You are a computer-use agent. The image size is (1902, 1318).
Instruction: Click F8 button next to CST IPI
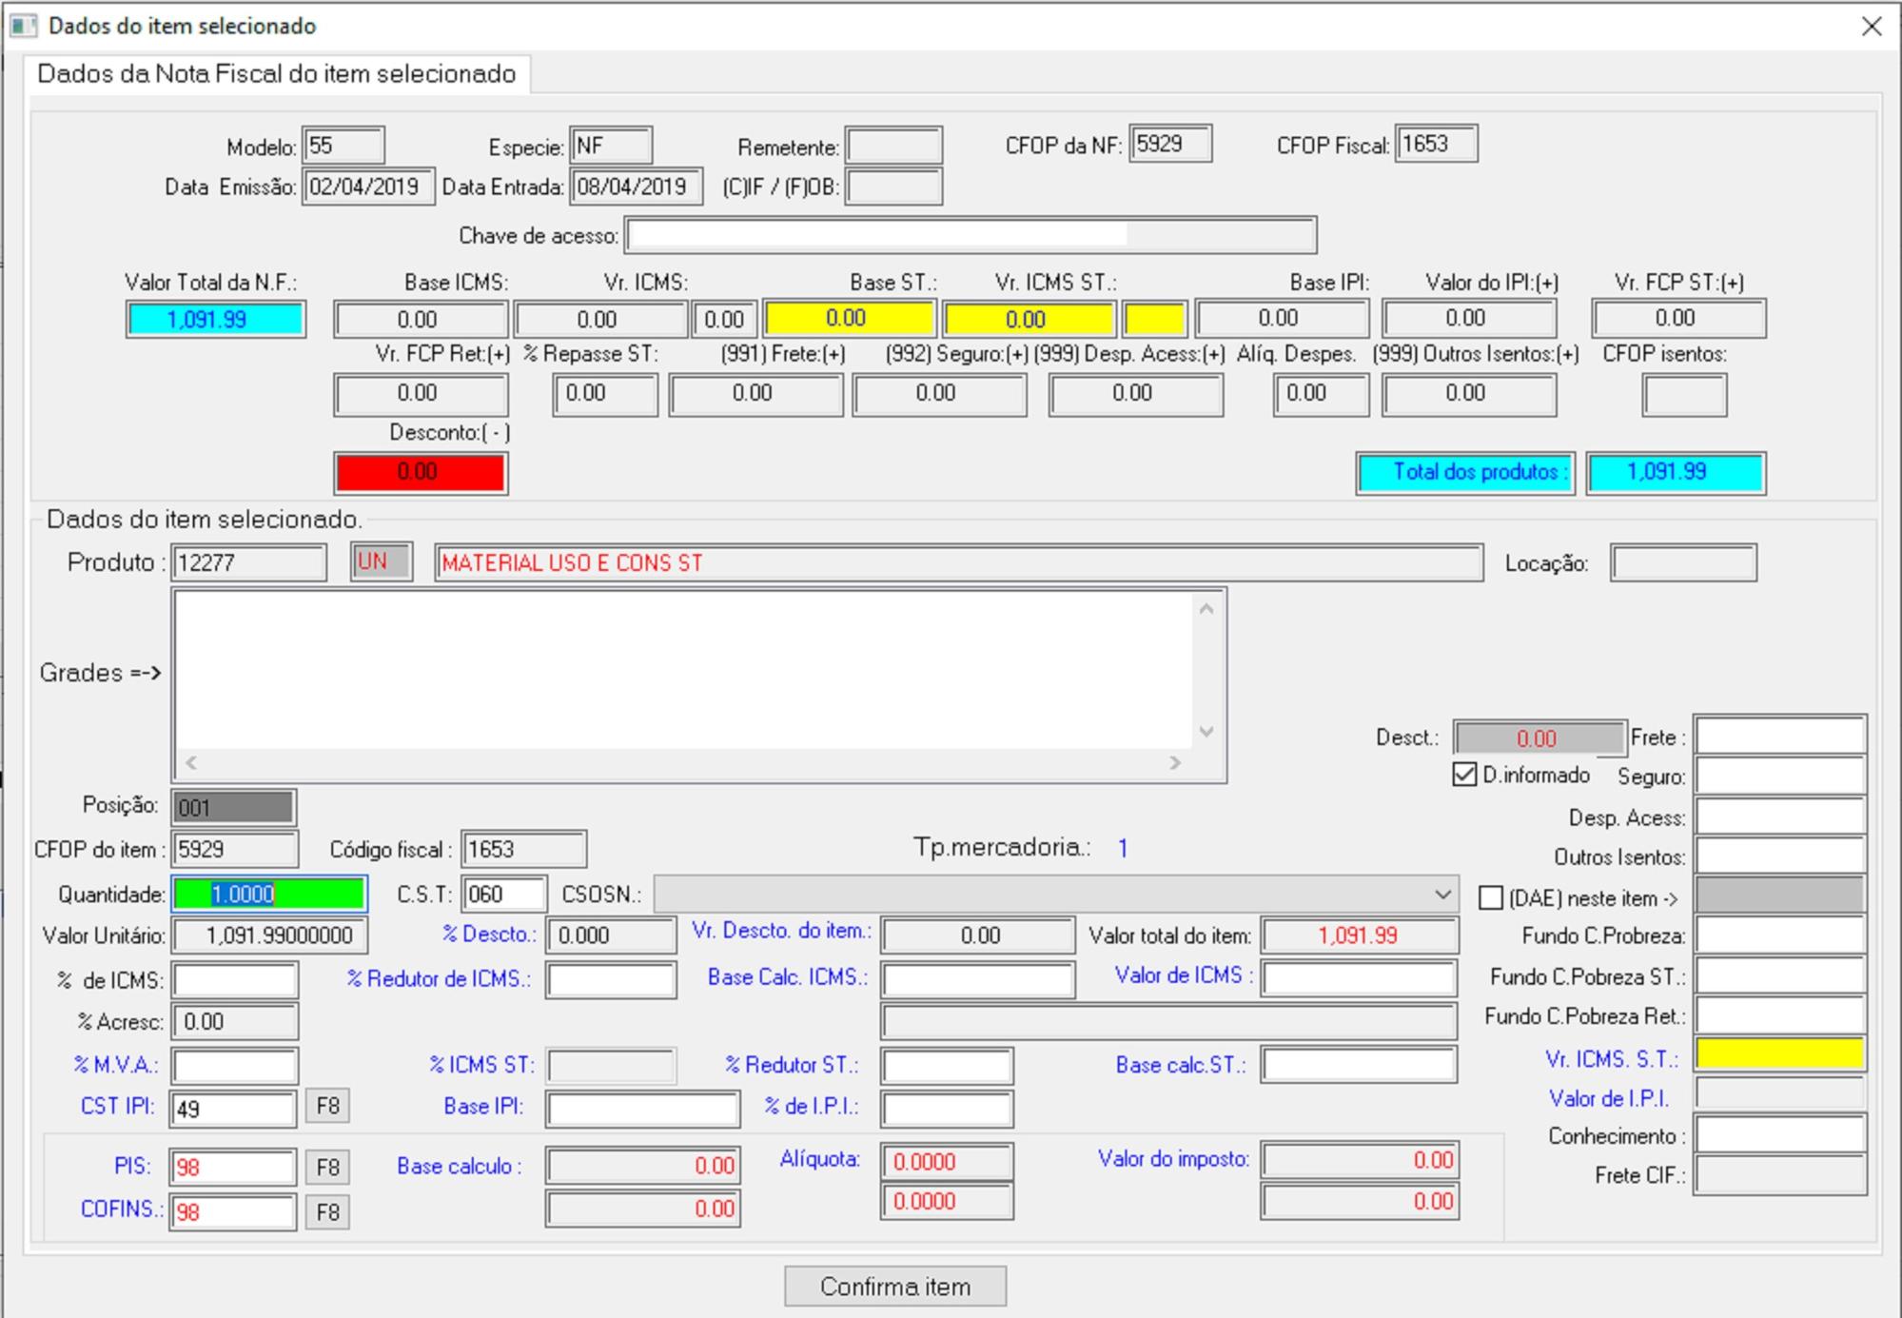(x=327, y=1106)
